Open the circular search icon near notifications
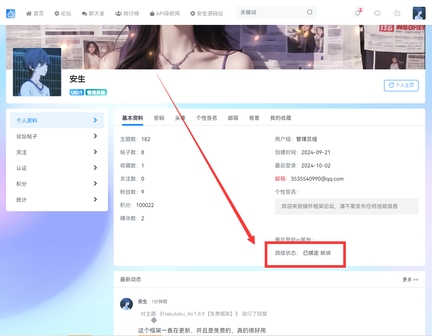The image size is (432, 336). coord(377,13)
